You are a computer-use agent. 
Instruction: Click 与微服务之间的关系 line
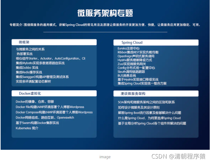(30, 49)
